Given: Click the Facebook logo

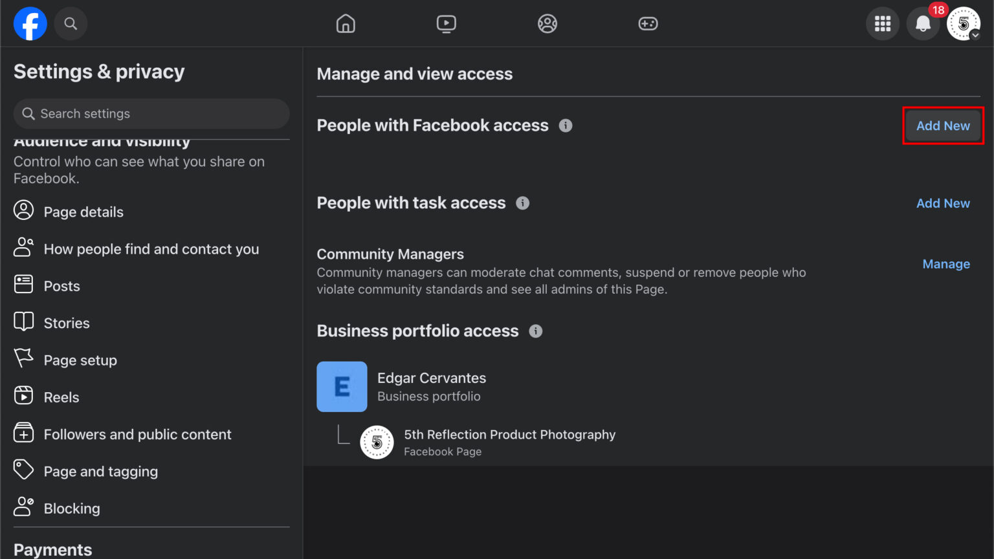Looking at the screenshot, I should (30, 23).
